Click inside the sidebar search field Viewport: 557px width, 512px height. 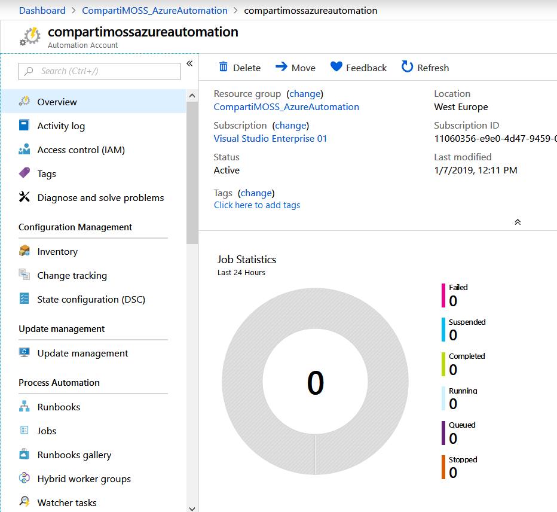(99, 71)
